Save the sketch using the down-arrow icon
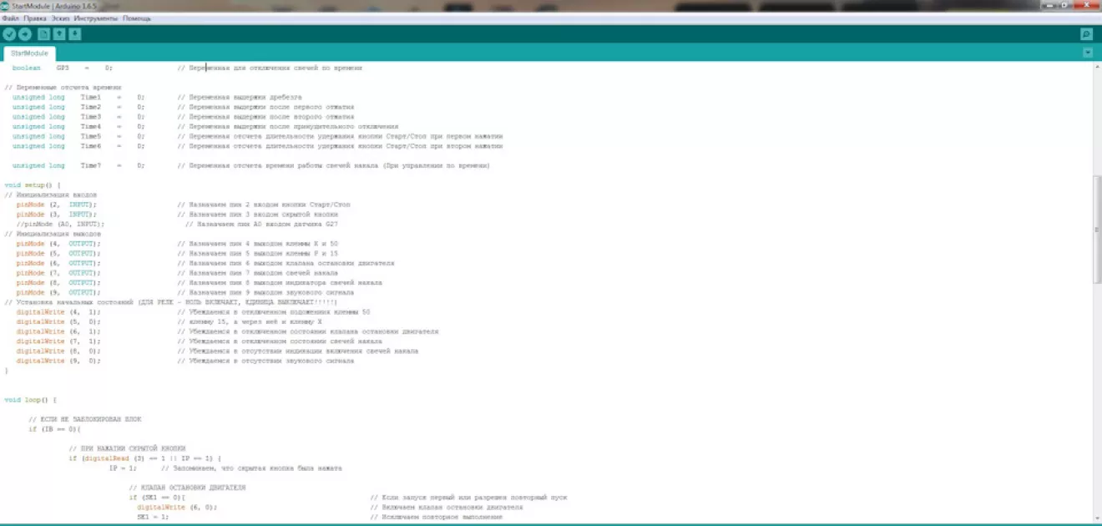Image resolution: width=1102 pixels, height=526 pixels. [x=75, y=34]
